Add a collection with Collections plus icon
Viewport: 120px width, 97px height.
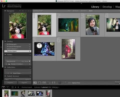[x=30, y=67]
